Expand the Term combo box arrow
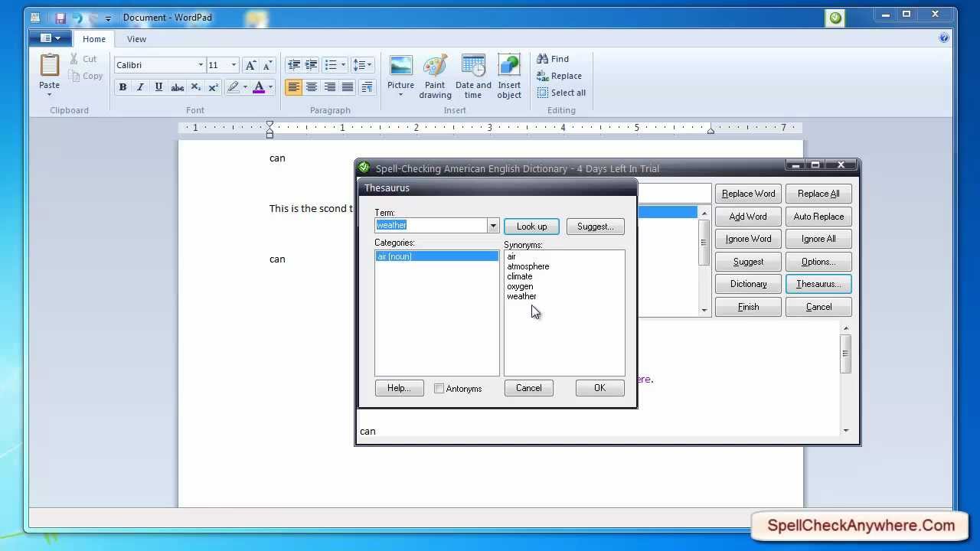 493,226
